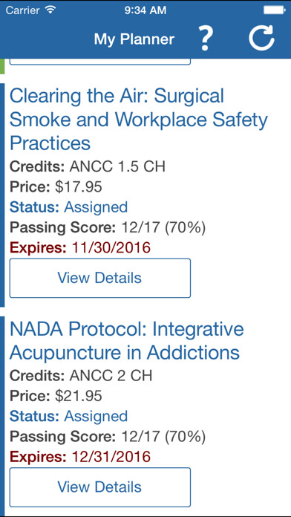Tap the $17.95 price text
This screenshot has width=291, height=517.
[79, 187]
